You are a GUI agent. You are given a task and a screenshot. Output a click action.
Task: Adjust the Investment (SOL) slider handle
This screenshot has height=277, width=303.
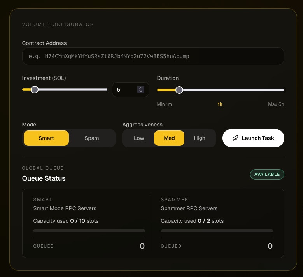coord(35,90)
